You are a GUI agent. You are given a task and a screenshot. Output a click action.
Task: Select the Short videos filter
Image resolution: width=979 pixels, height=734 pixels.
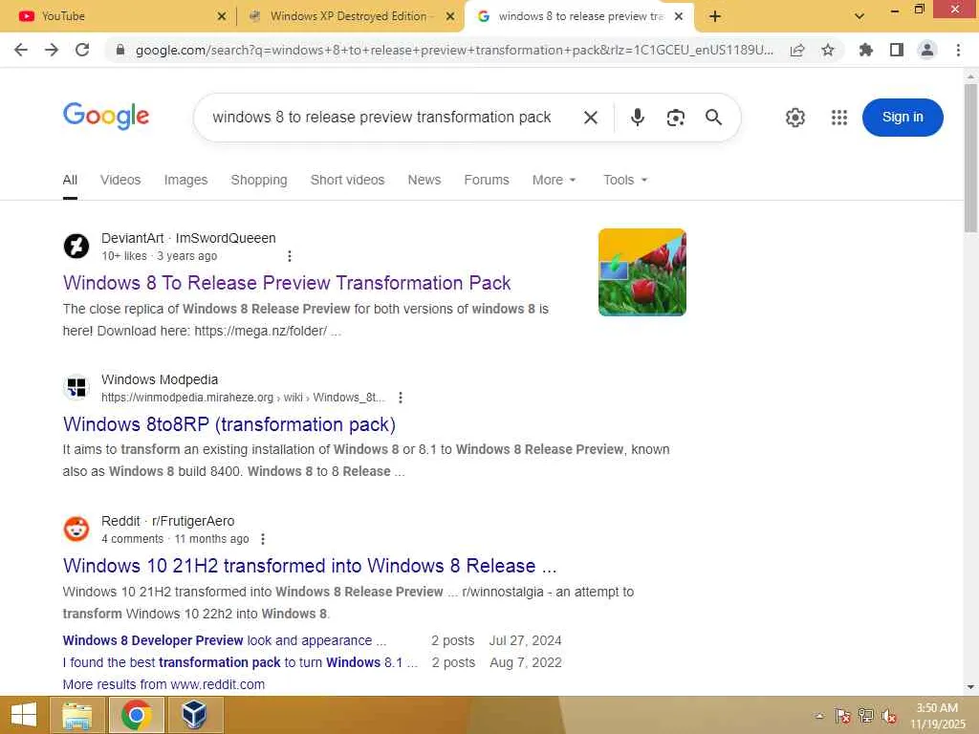[x=347, y=180]
